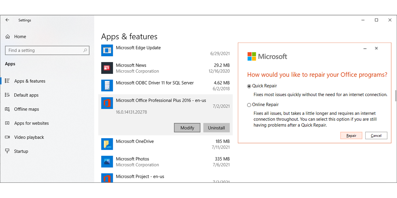
Task: Click the Repair button in the dialog
Action: coord(351,135)
